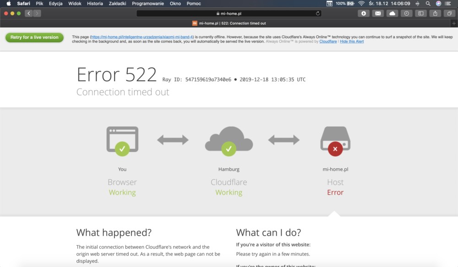The height and width of the screenshot is (267, 458).
Task: Click the What can I do? heading
Action: 268,233
